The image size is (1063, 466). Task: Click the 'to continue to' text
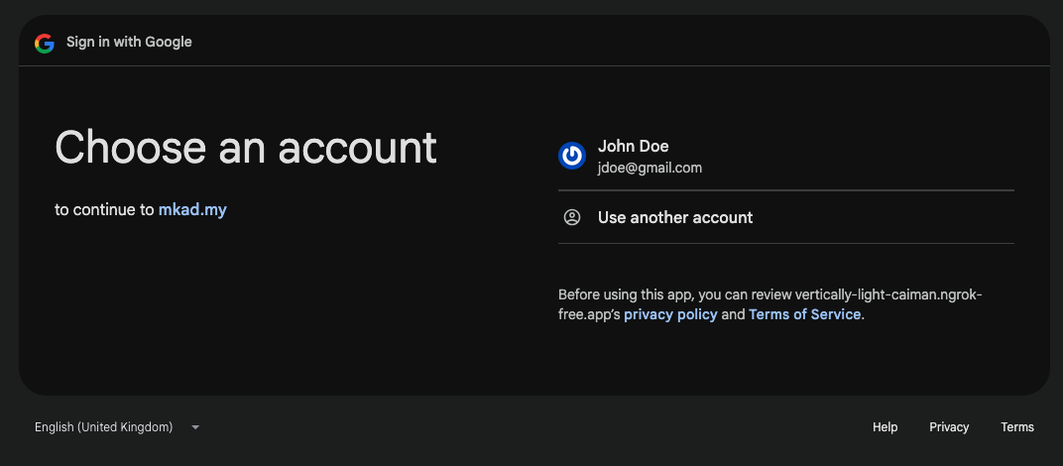[104, 209]
